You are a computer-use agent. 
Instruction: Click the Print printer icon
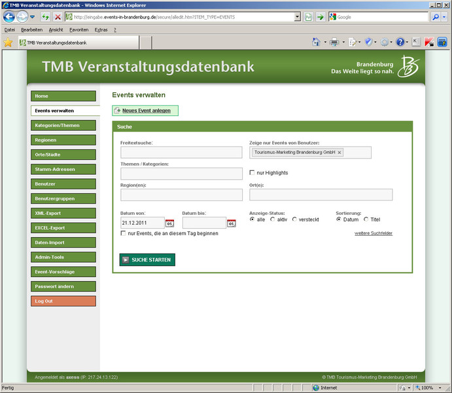(x=334, y=42)
